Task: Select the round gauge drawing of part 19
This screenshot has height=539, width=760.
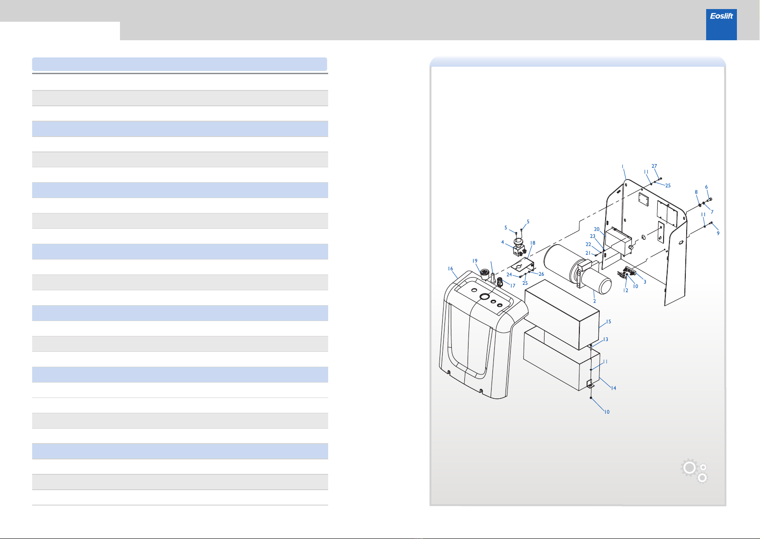Action: (485, 274)
